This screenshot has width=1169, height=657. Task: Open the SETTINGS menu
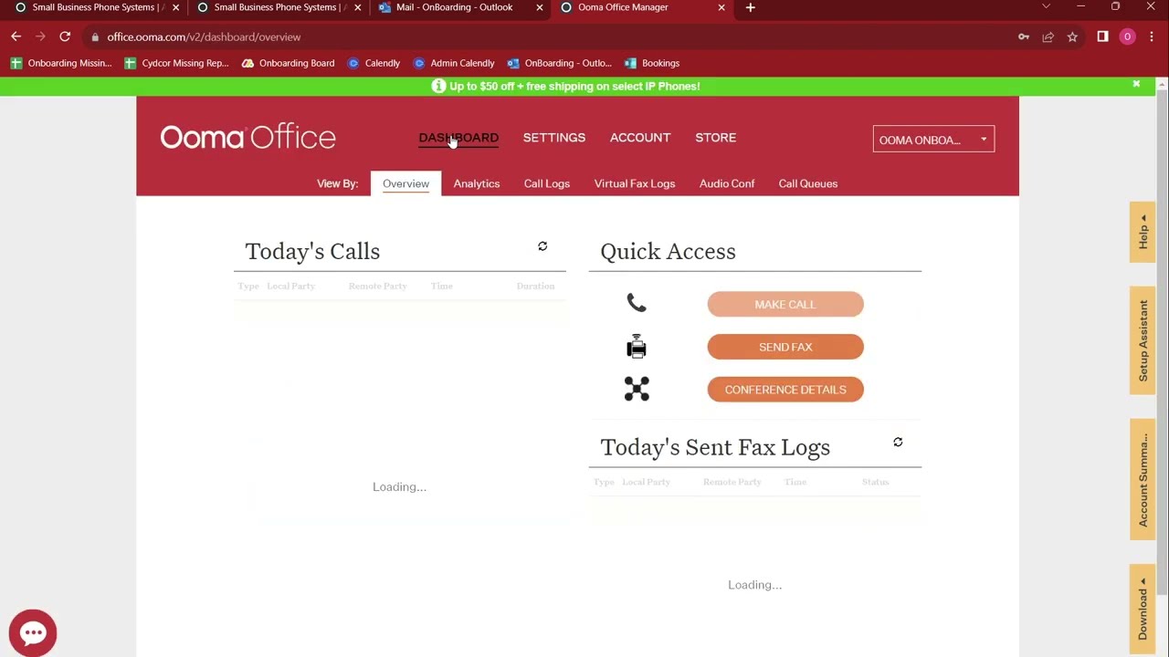tap(554, 138)
